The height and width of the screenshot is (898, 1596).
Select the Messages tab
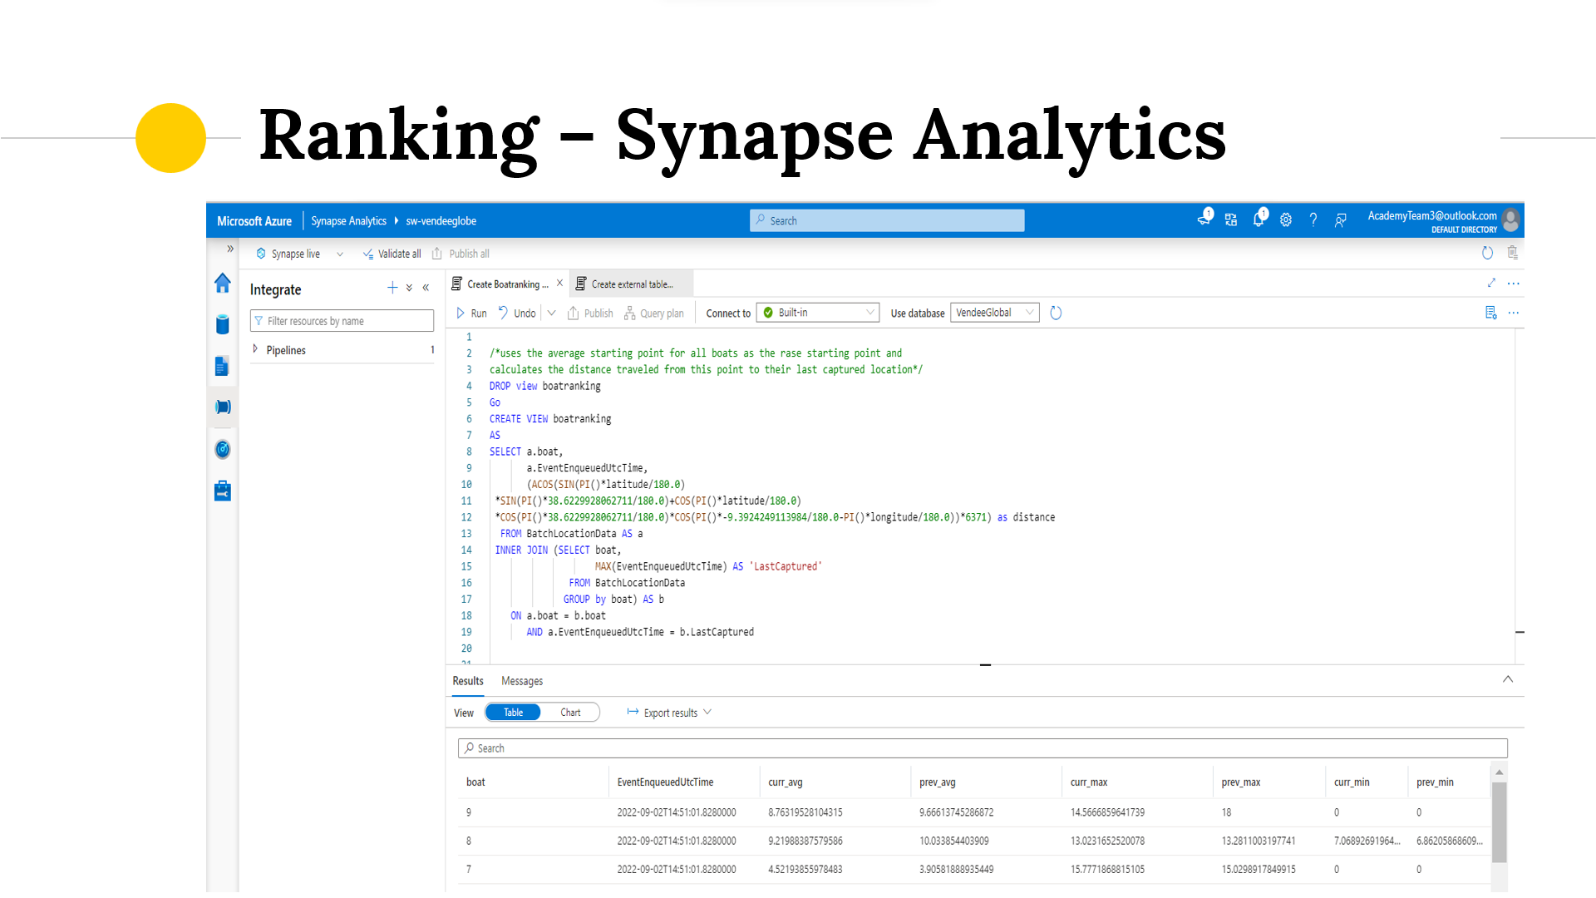pyautogui.click(x=522, y=681)
